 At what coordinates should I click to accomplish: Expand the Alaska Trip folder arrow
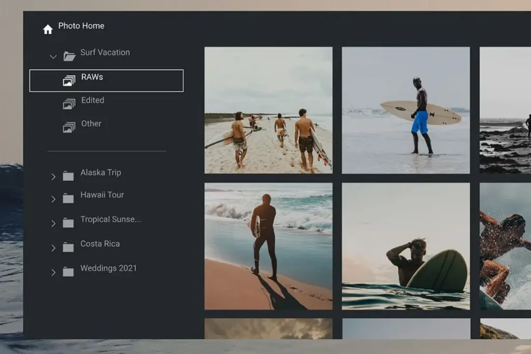pyautogui.click(x=53, y=177)
